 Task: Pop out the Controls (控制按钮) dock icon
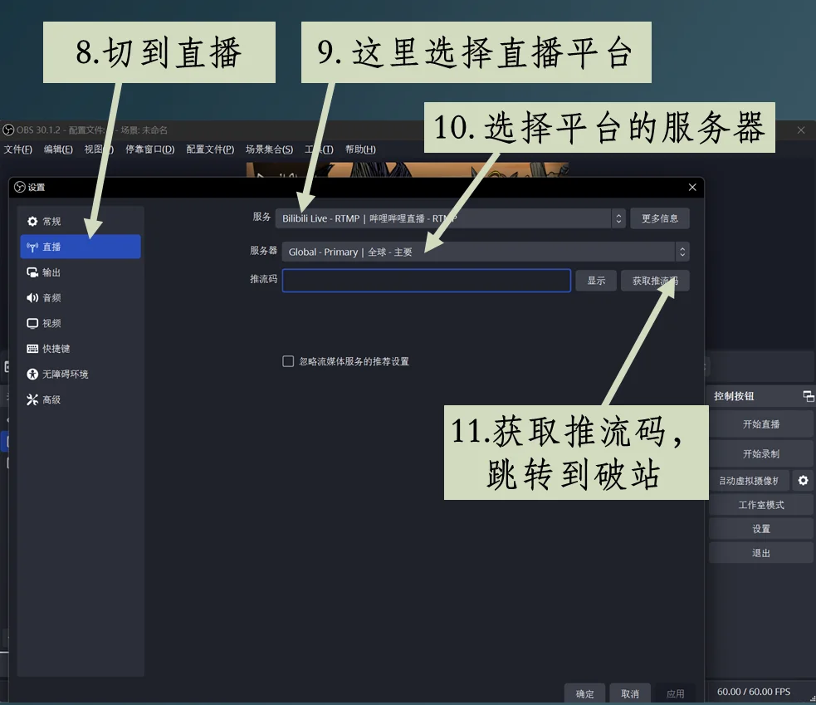coord(808,397)
